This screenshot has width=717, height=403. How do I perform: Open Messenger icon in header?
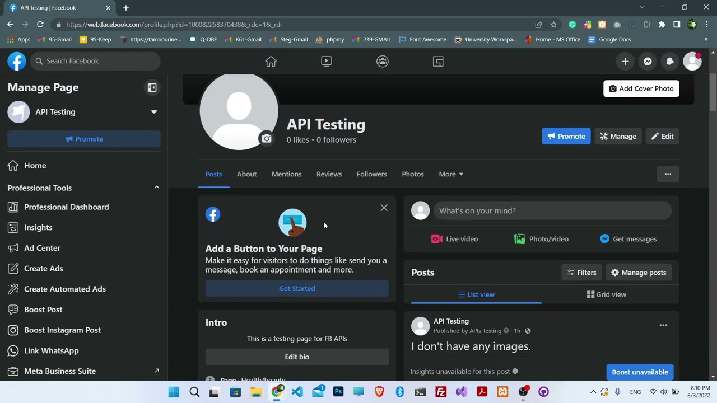click(648, 62)
